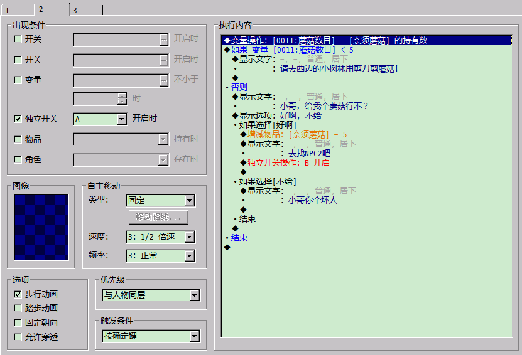Click the first 开关 selection field
The width and height of the screenshot is (522, 355).
click(x=116, y=40)
